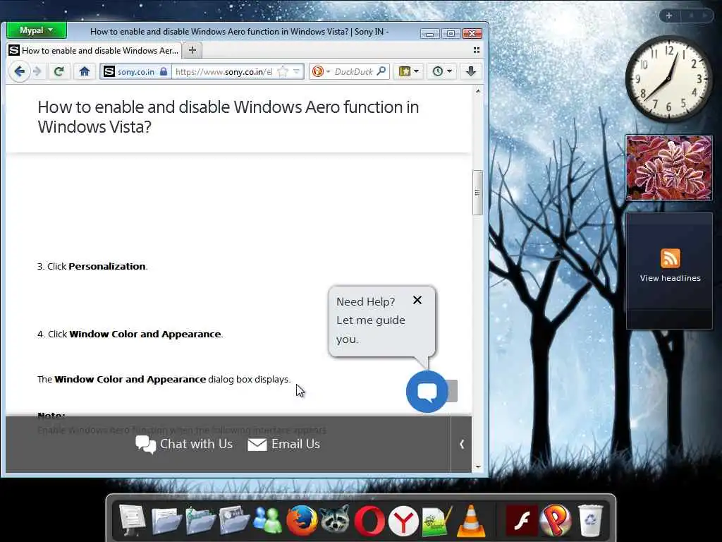Launch VLC media player from the dock
The width and height of the screenshot is (722, 542).
tap(470, 521)
